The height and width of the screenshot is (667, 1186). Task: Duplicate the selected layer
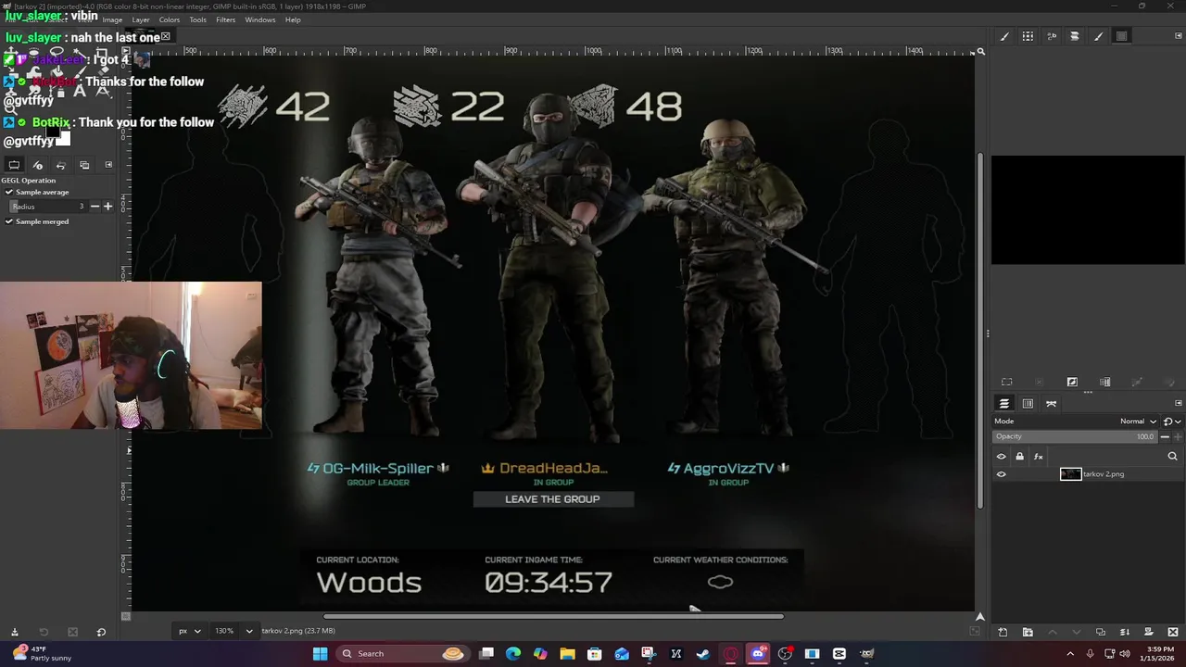(x=1100, y=632)
